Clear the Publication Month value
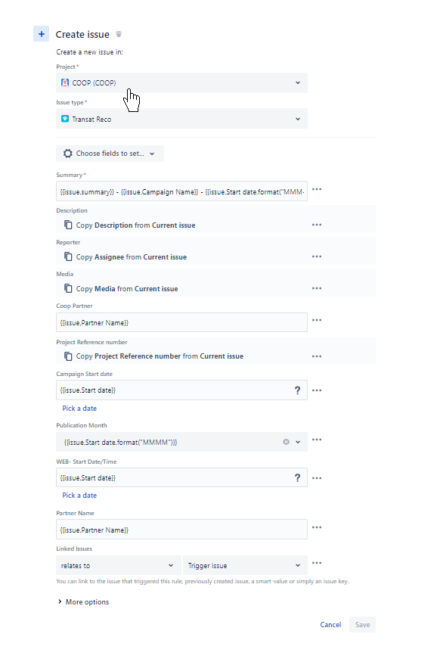Viewport: 434px width, 665px height. click(x=286, y=442)
